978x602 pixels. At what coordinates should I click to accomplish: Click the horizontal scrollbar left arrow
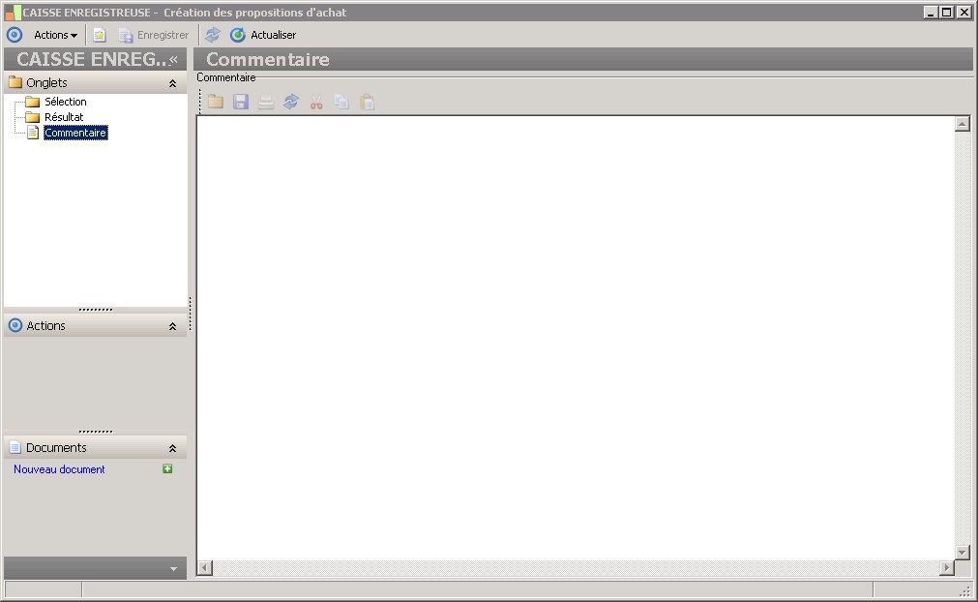click(x=204, y=568)
